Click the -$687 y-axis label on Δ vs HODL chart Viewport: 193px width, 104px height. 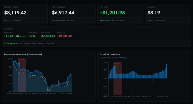tap(106, 86)
